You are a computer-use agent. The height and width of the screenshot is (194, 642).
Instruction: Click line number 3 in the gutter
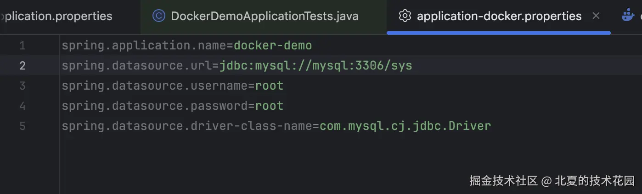[x=23, y=86]
